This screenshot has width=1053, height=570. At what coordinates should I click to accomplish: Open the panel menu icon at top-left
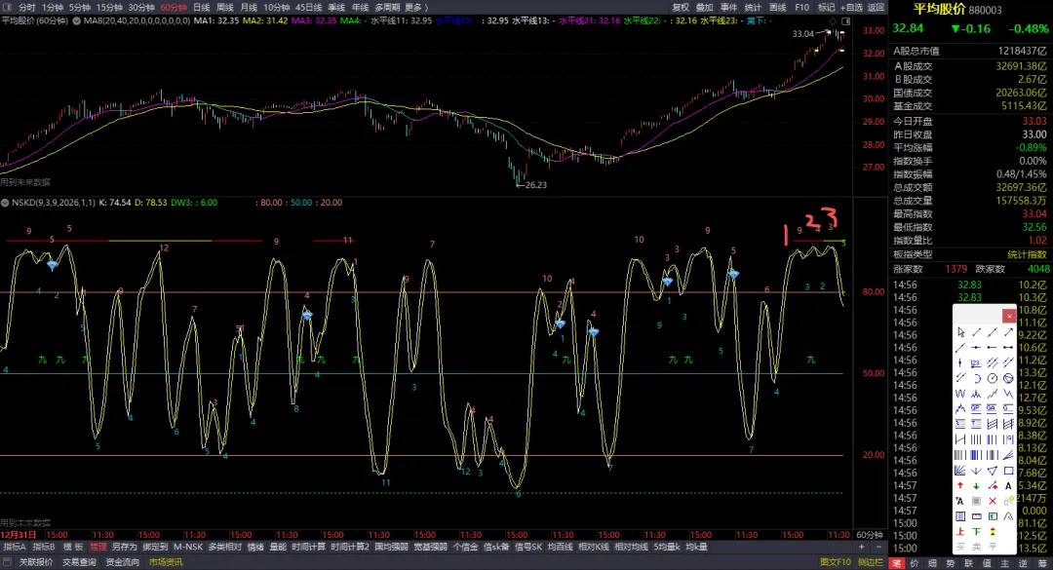tap(7, 8)
